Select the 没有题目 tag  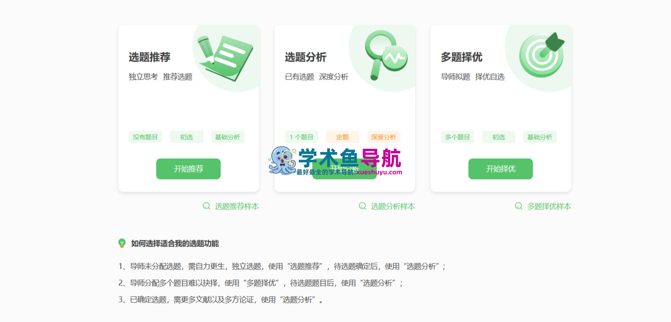[145, 137]
